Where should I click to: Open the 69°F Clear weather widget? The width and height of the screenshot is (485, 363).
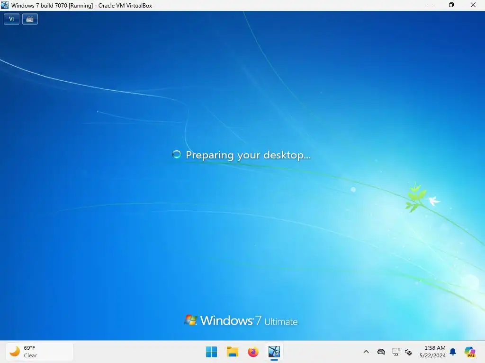click(40, 352)
